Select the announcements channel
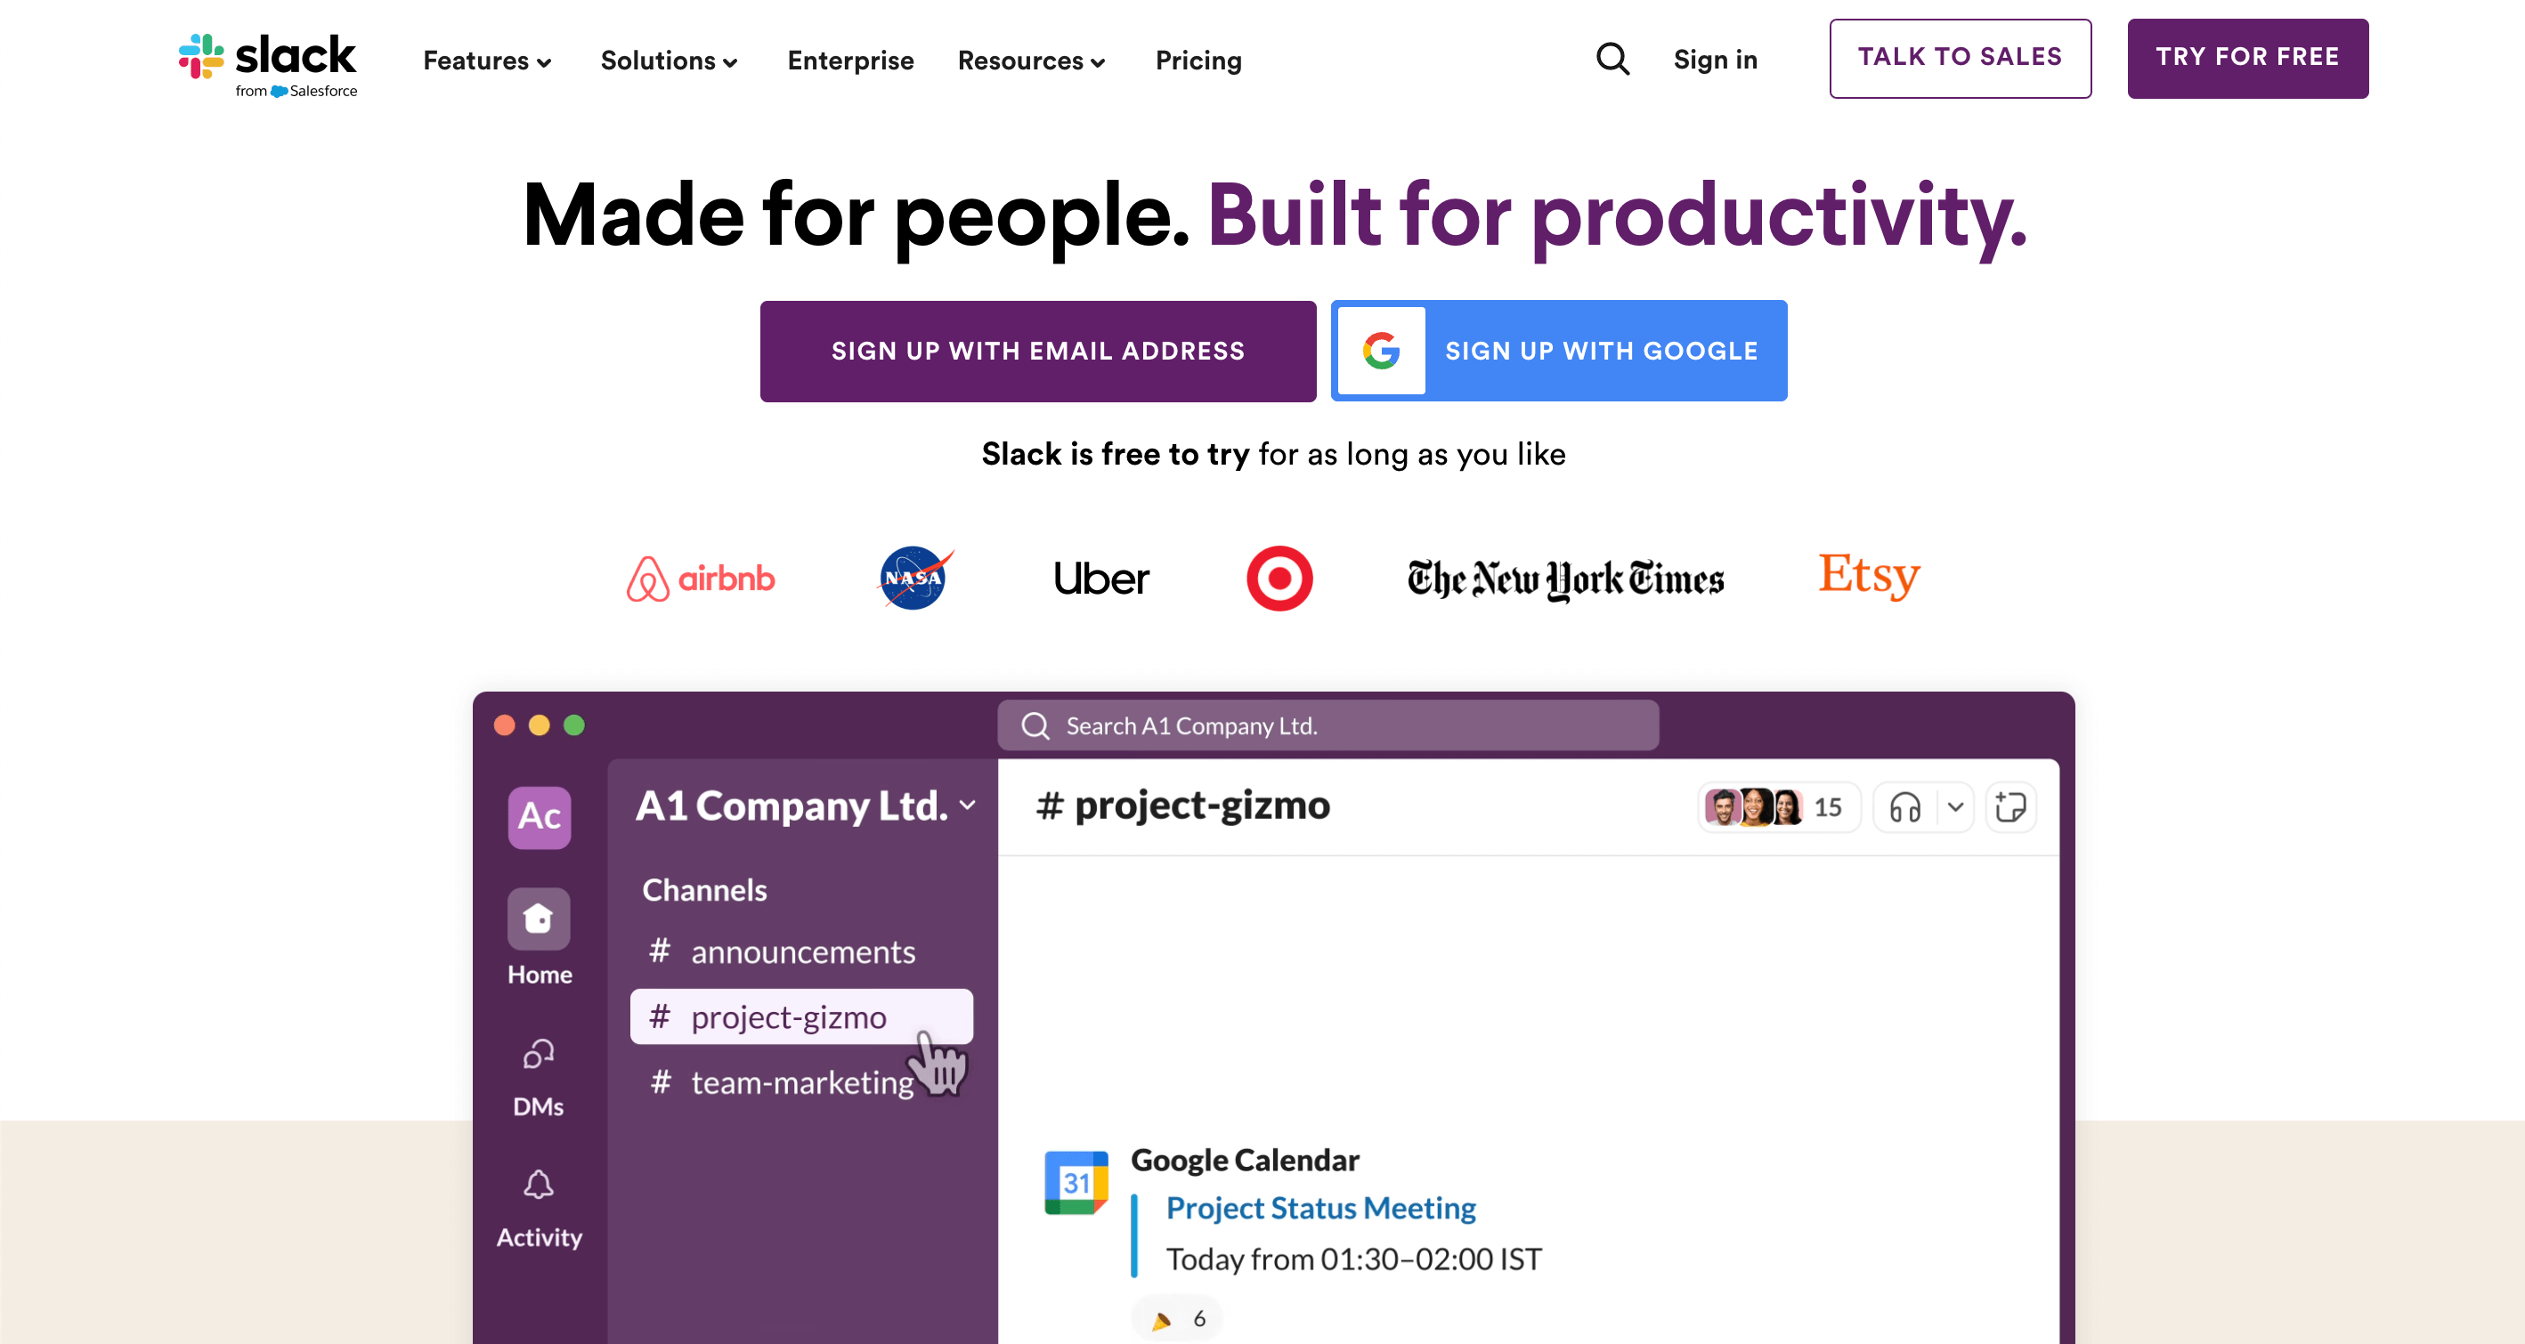Image resolution: width=2525 pixels, height=1344 pixels. click(801, 950)
